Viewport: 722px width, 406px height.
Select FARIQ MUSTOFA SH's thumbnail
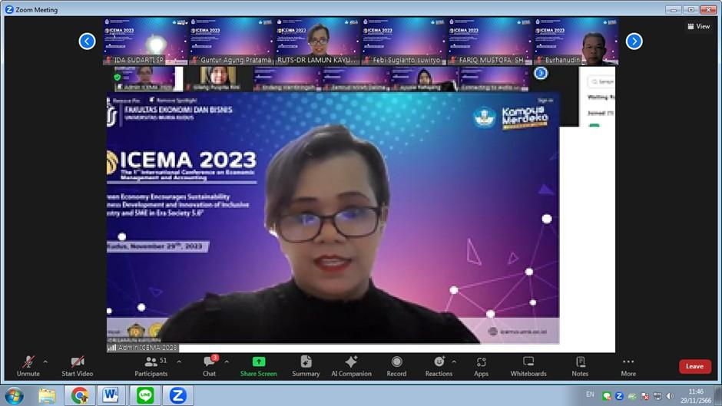tap(490, 41)
